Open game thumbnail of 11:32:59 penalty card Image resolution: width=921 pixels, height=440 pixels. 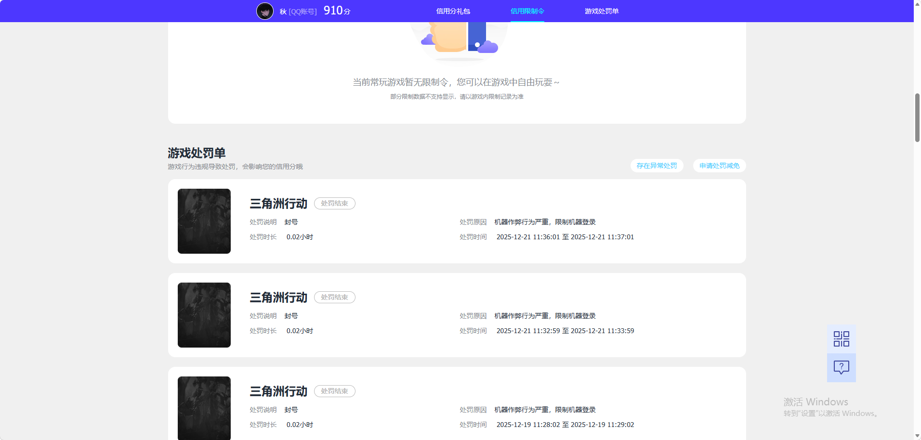pos(204,315)
